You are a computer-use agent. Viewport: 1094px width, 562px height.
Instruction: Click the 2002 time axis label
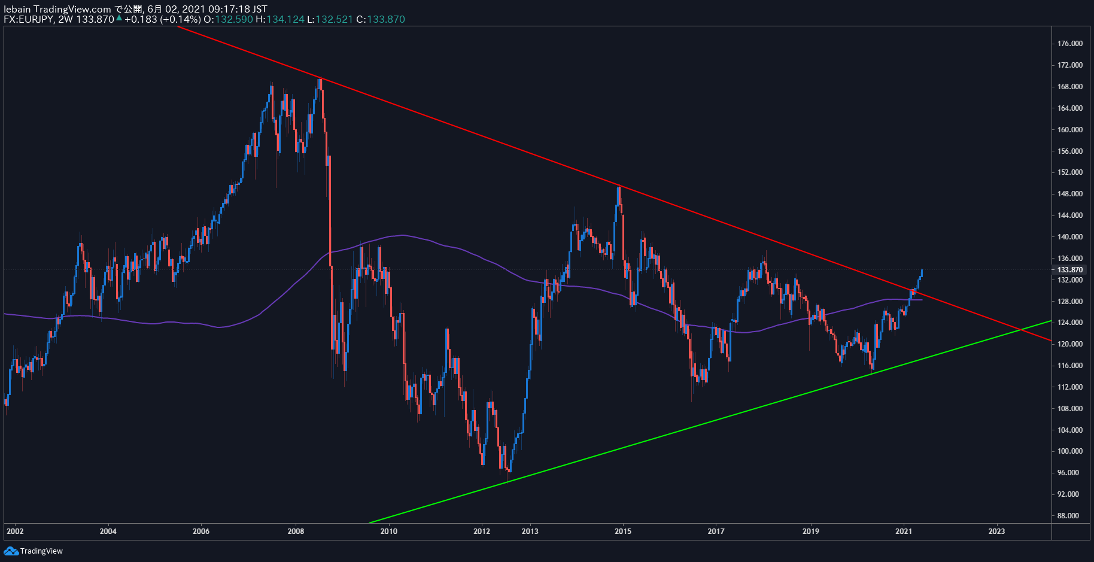point(14,531)
